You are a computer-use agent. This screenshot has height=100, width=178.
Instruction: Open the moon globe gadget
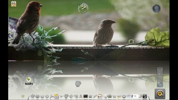[x=156, y=9]
